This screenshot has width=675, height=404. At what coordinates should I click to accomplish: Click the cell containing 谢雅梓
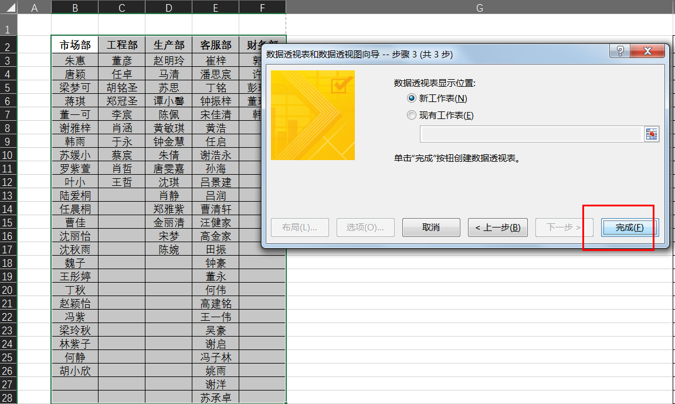click(75, 128)
